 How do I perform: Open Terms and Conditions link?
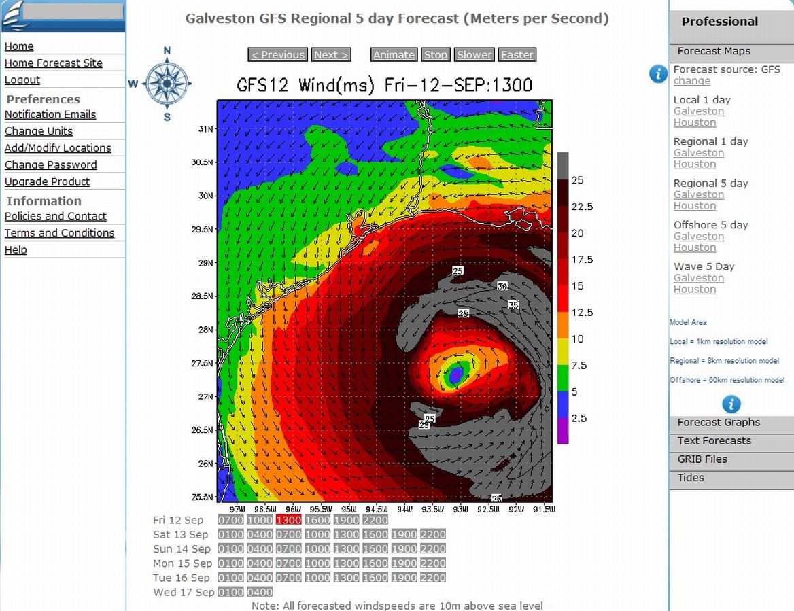pyautogui.click(x=59, y=233)
